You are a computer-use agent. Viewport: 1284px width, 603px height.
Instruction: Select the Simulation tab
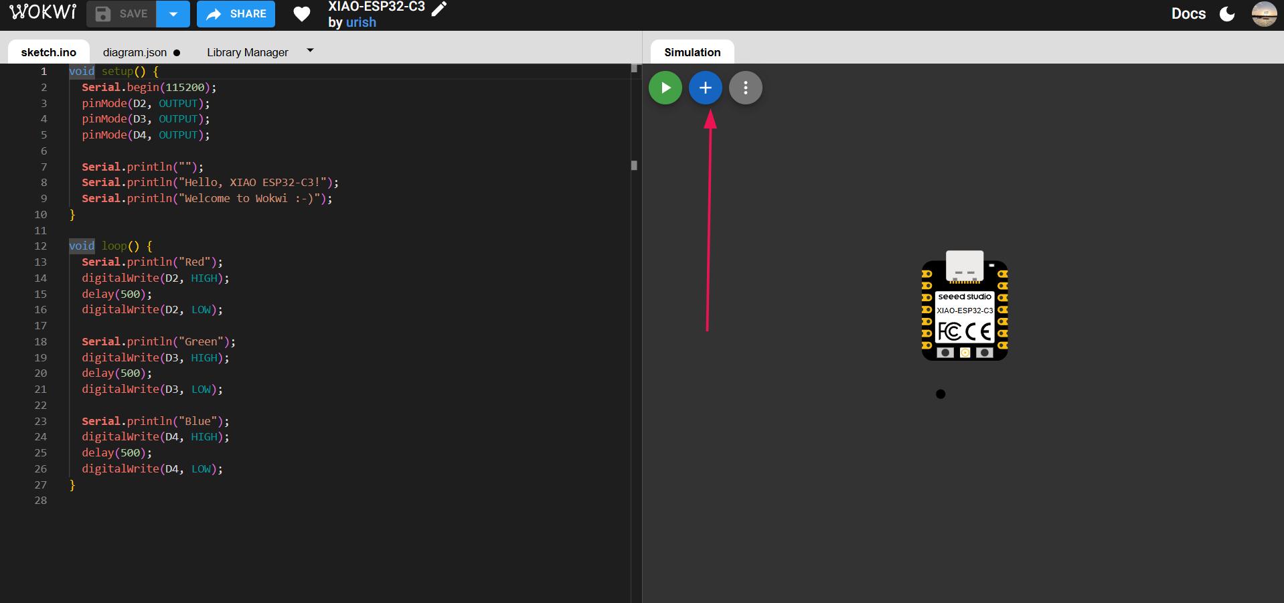(692, 52)
